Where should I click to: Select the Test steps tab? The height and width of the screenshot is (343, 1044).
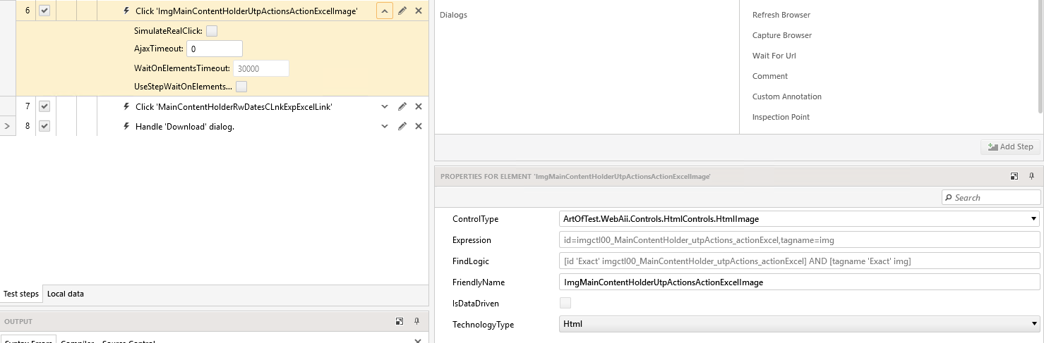coord(21,294)
